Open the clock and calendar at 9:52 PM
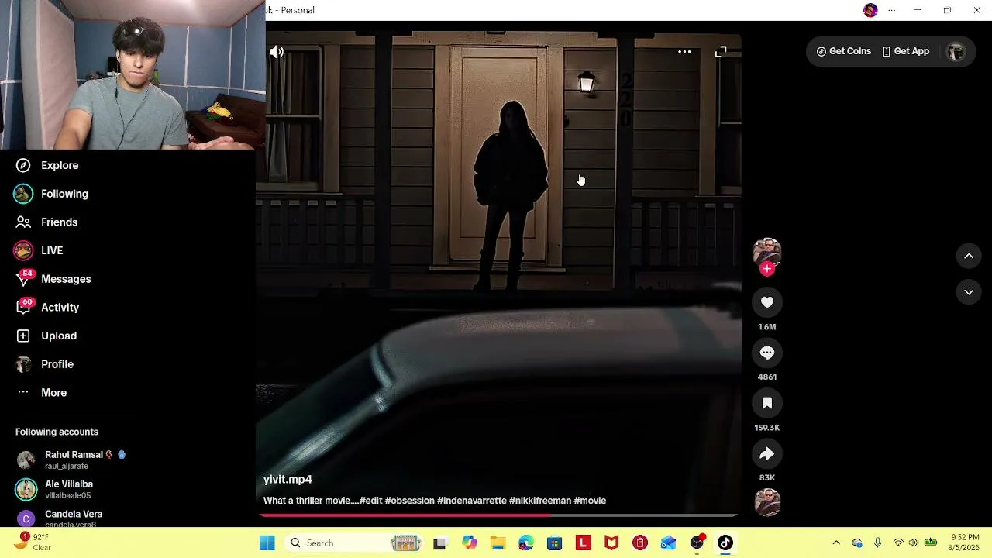The image size is (992, 558). (965, 542)
